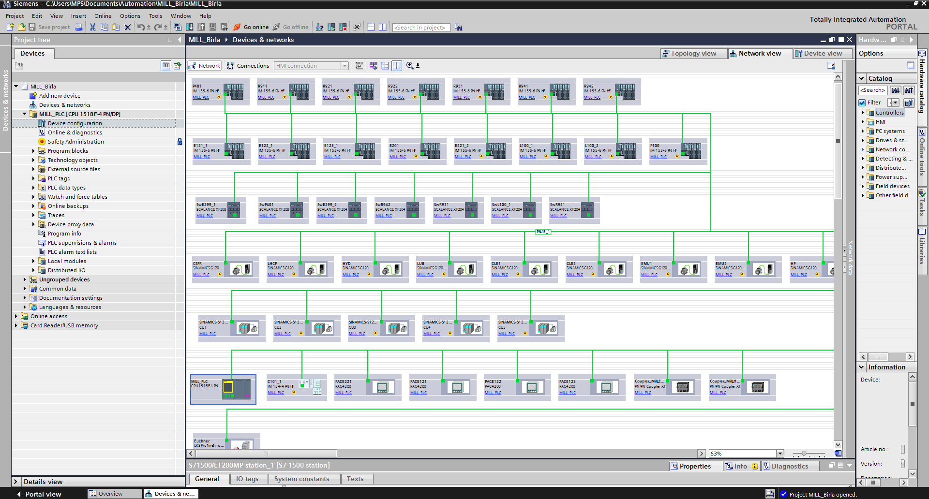Click the Paste icon in toolbar
The height and width of the screenshot is (499, 929).
pyautogui.click(x=116, y=27)
